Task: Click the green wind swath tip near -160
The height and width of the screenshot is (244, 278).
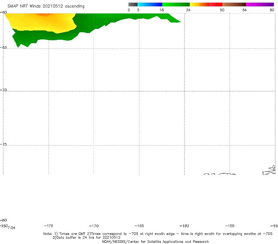Action: [175, 20]
